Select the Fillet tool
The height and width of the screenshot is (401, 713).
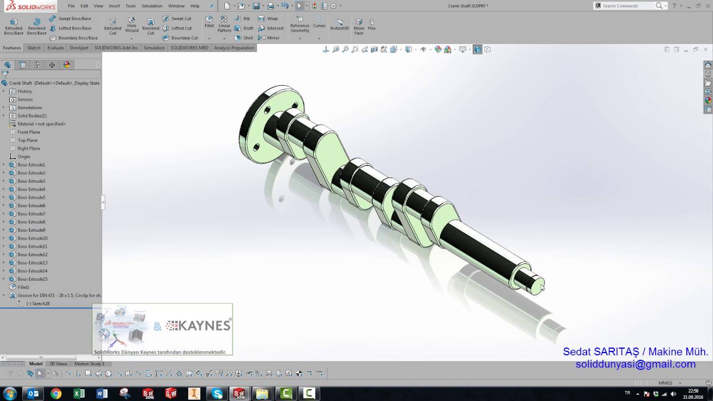[209, 22]
